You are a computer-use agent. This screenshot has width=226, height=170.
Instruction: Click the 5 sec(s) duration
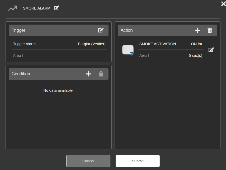tap(195, 56)
